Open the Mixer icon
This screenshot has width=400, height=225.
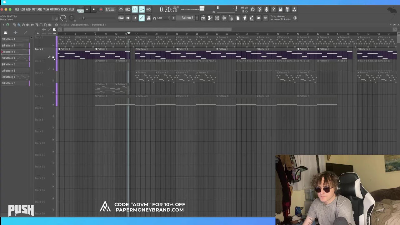(224, 18)
